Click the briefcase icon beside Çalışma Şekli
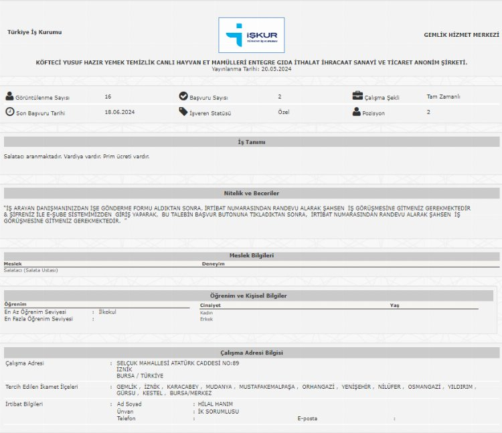The height and width of the screenshot is (433, 502). click(357, 96)
